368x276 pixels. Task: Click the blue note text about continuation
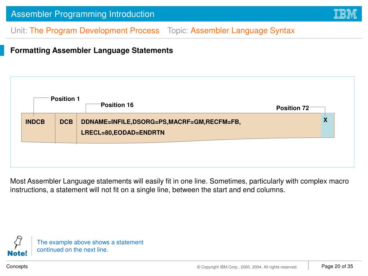pos(90,246)
